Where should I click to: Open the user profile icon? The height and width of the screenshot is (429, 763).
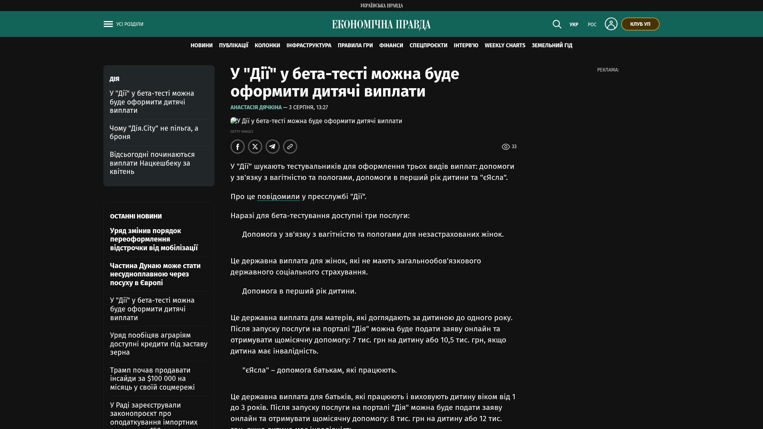pos(611,24)
